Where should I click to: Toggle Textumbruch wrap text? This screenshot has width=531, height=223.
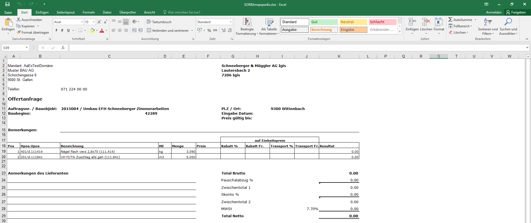pos(159,22)
